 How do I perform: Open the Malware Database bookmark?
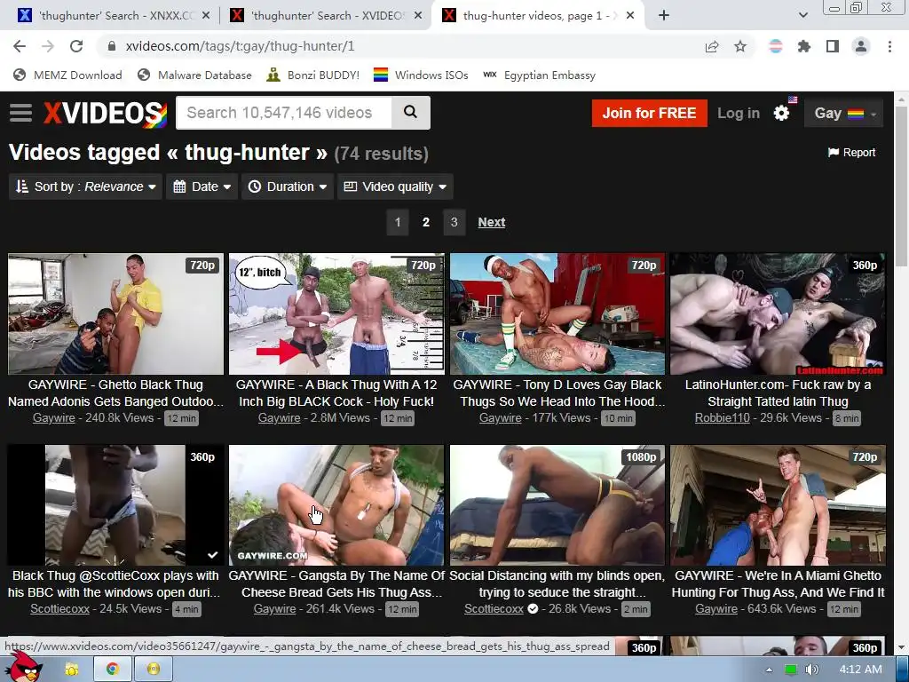194,75
